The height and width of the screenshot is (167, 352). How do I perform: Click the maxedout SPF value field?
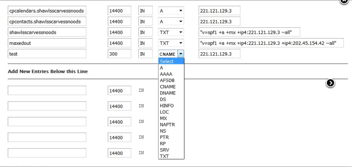pyautogui.click(x=271, y=43)
